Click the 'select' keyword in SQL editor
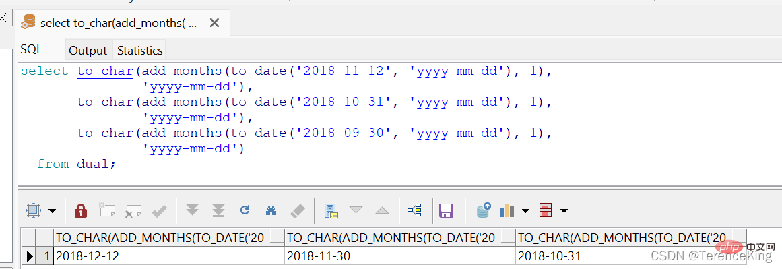Screen dimensions: 782x269 click(44, 71)
